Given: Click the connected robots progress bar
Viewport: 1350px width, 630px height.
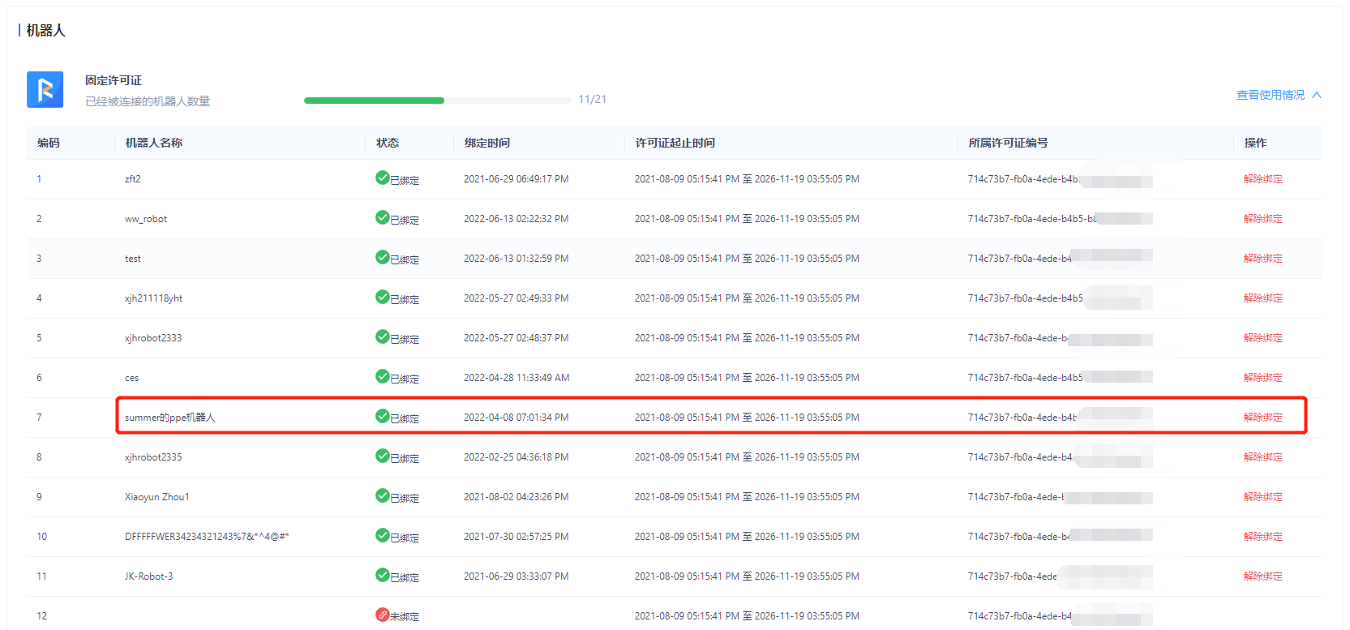Looking at the screenshot, I should [x=438, y=101].
